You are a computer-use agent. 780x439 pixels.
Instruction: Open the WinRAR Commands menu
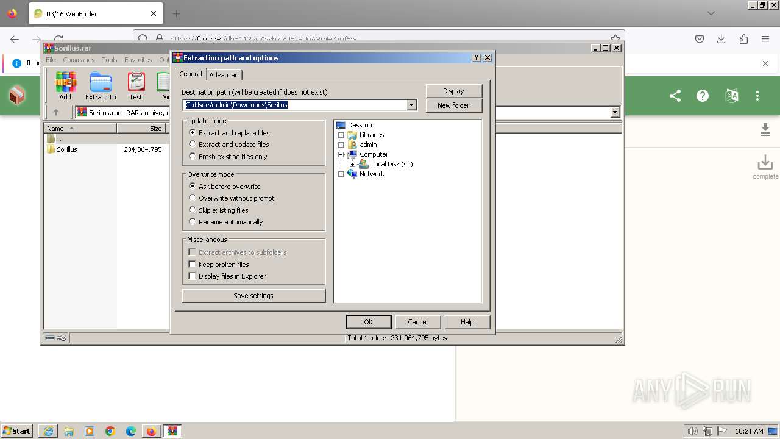79,60
